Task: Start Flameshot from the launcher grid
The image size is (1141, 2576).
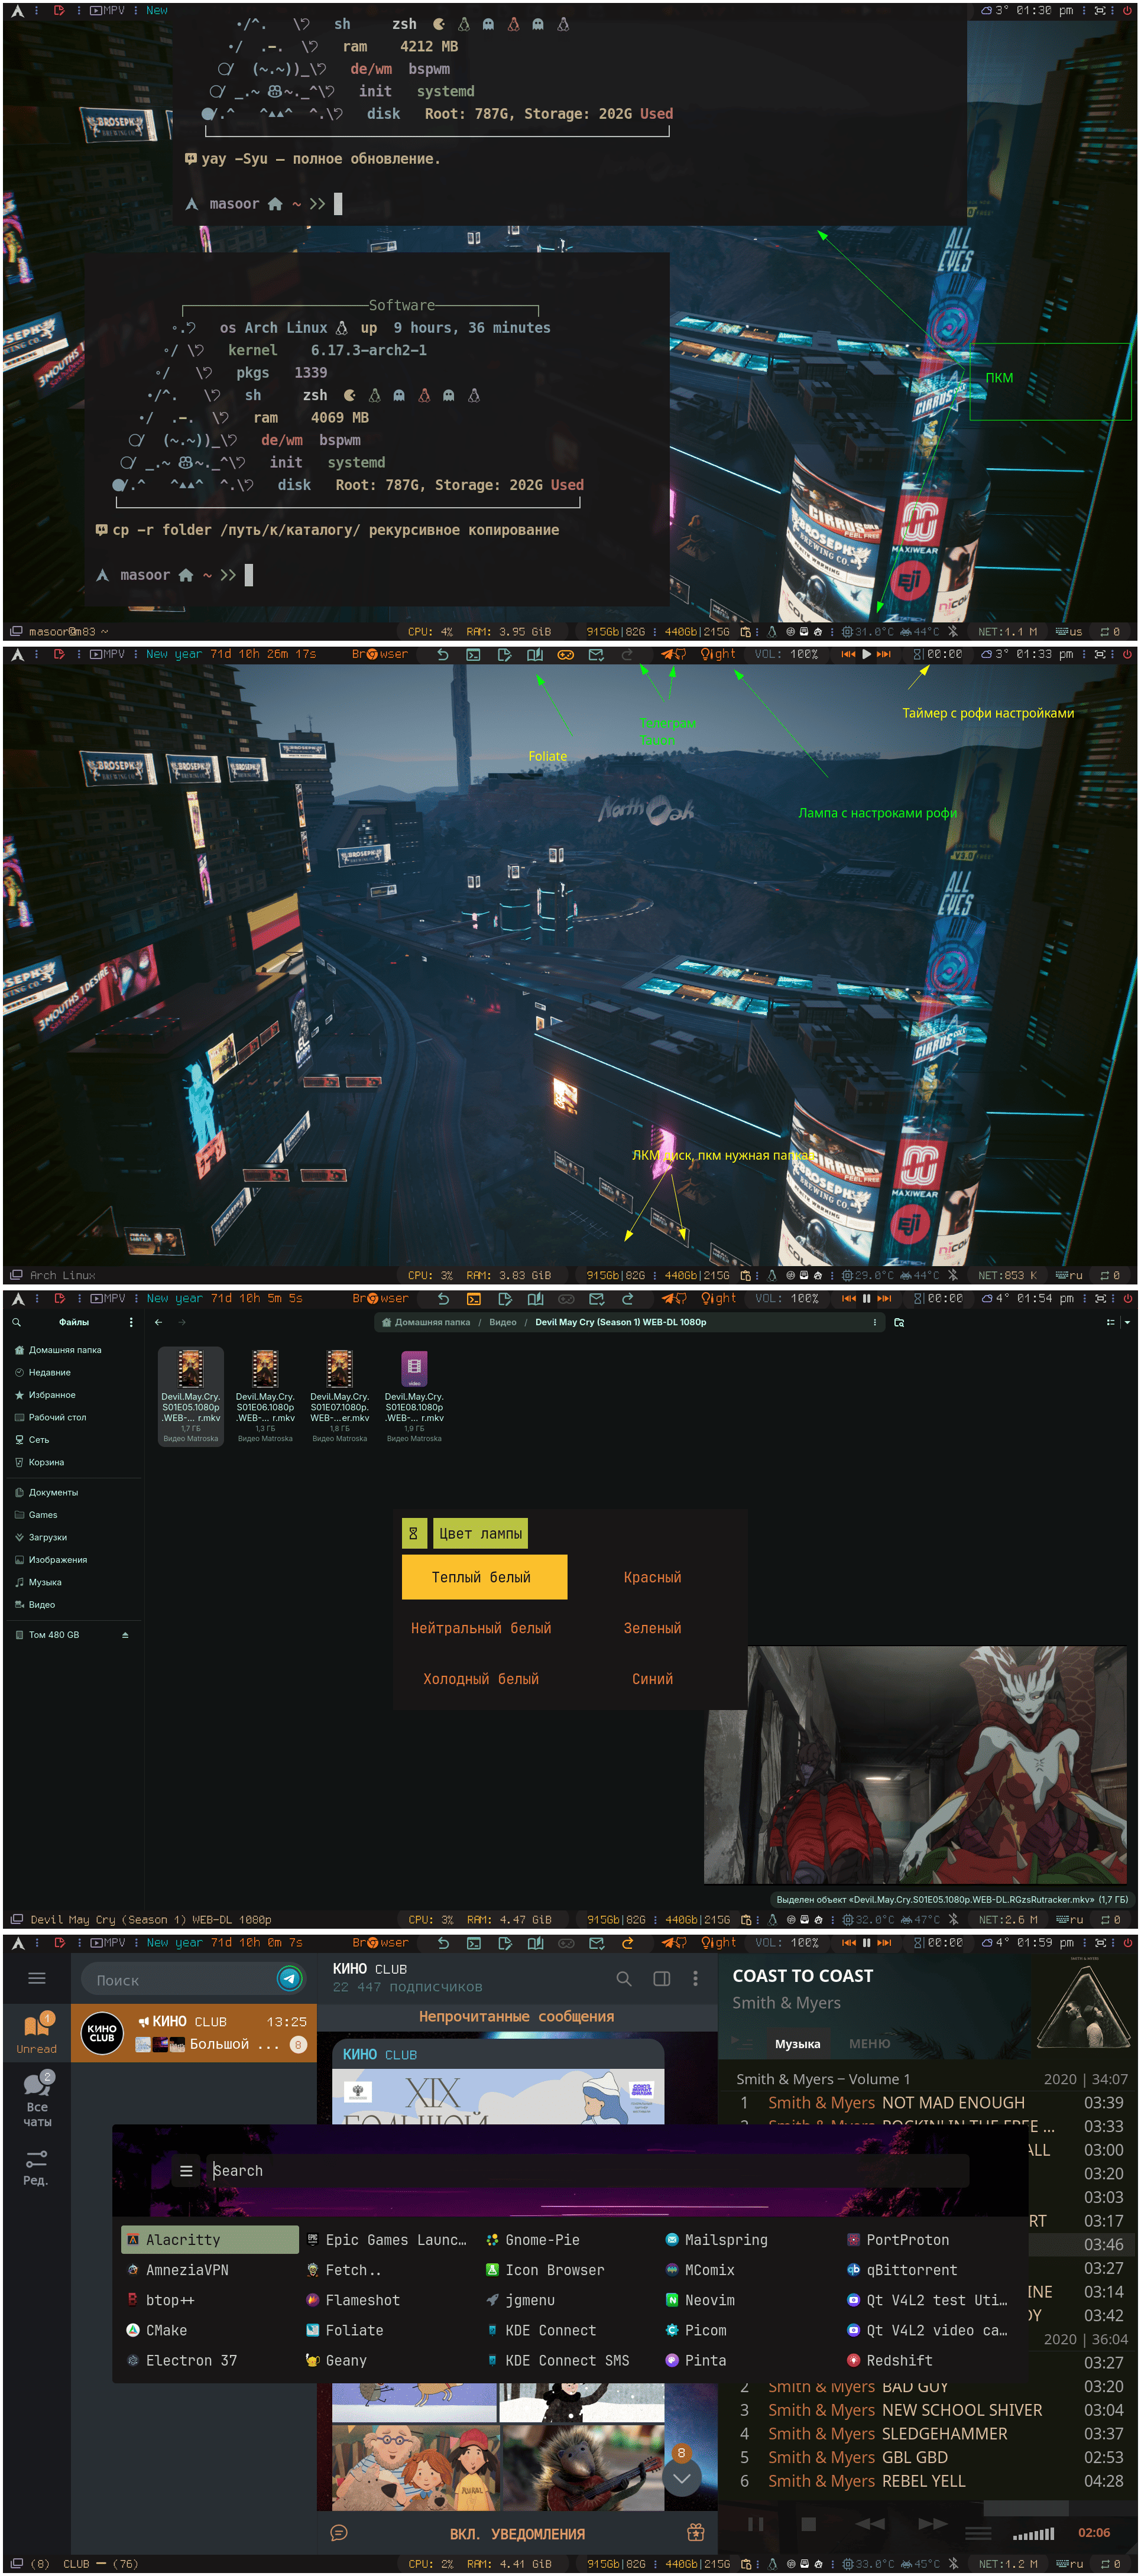Action: tap(361, 2300)
